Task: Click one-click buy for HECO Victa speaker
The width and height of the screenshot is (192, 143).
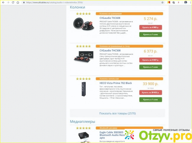Action: [150, 99]
